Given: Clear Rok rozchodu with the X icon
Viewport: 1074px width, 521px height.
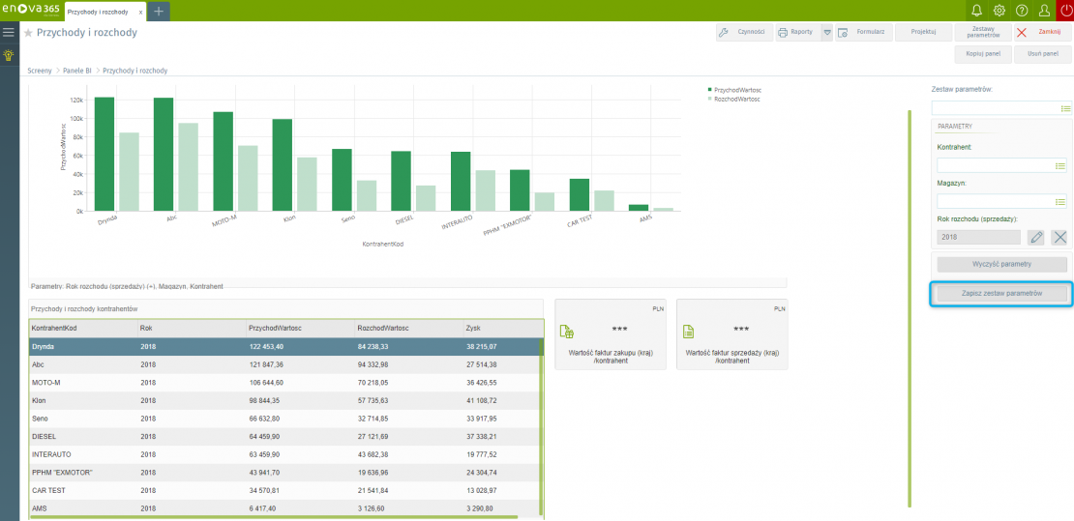Looking at the screenshot, I should pos(1059,237).
